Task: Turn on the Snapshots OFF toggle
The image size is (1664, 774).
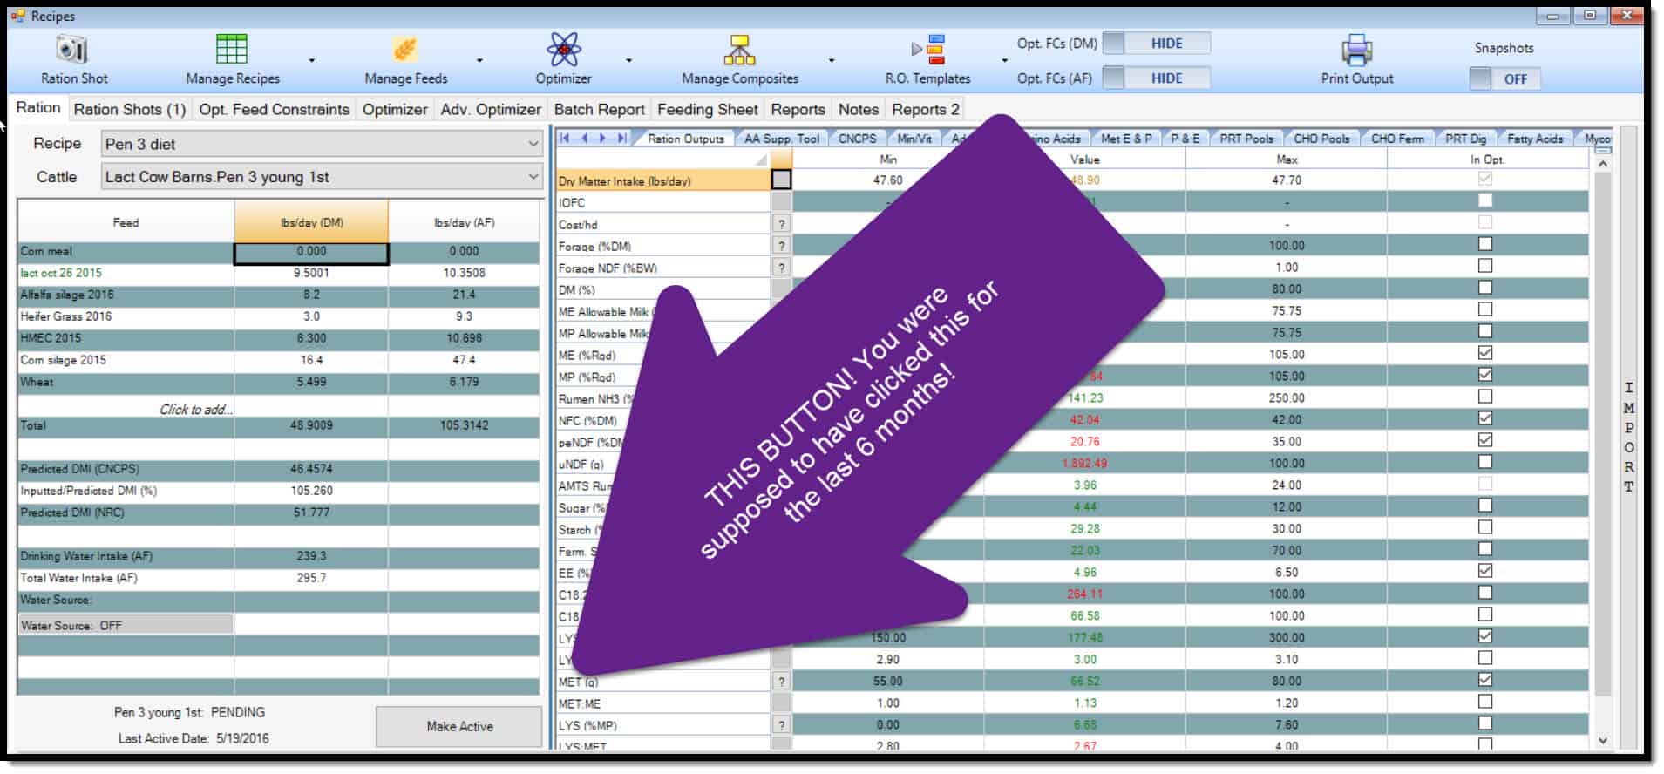Action: pyautogui.click(x=1505, y=79)
